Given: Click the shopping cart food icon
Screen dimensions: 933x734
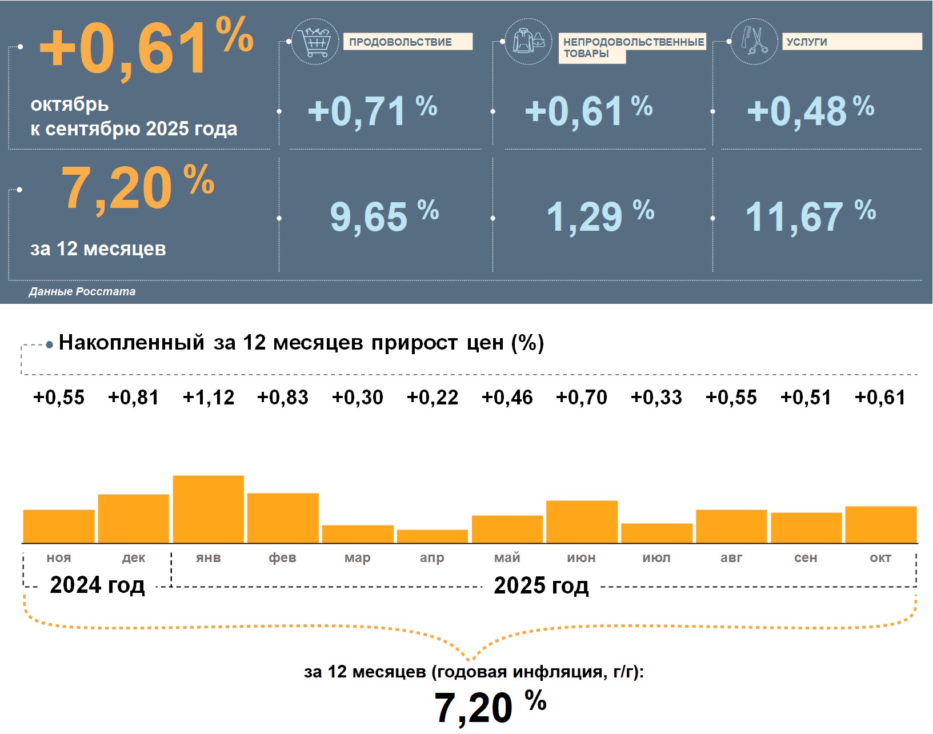Looking at the screenshot, I should [315, 41].
